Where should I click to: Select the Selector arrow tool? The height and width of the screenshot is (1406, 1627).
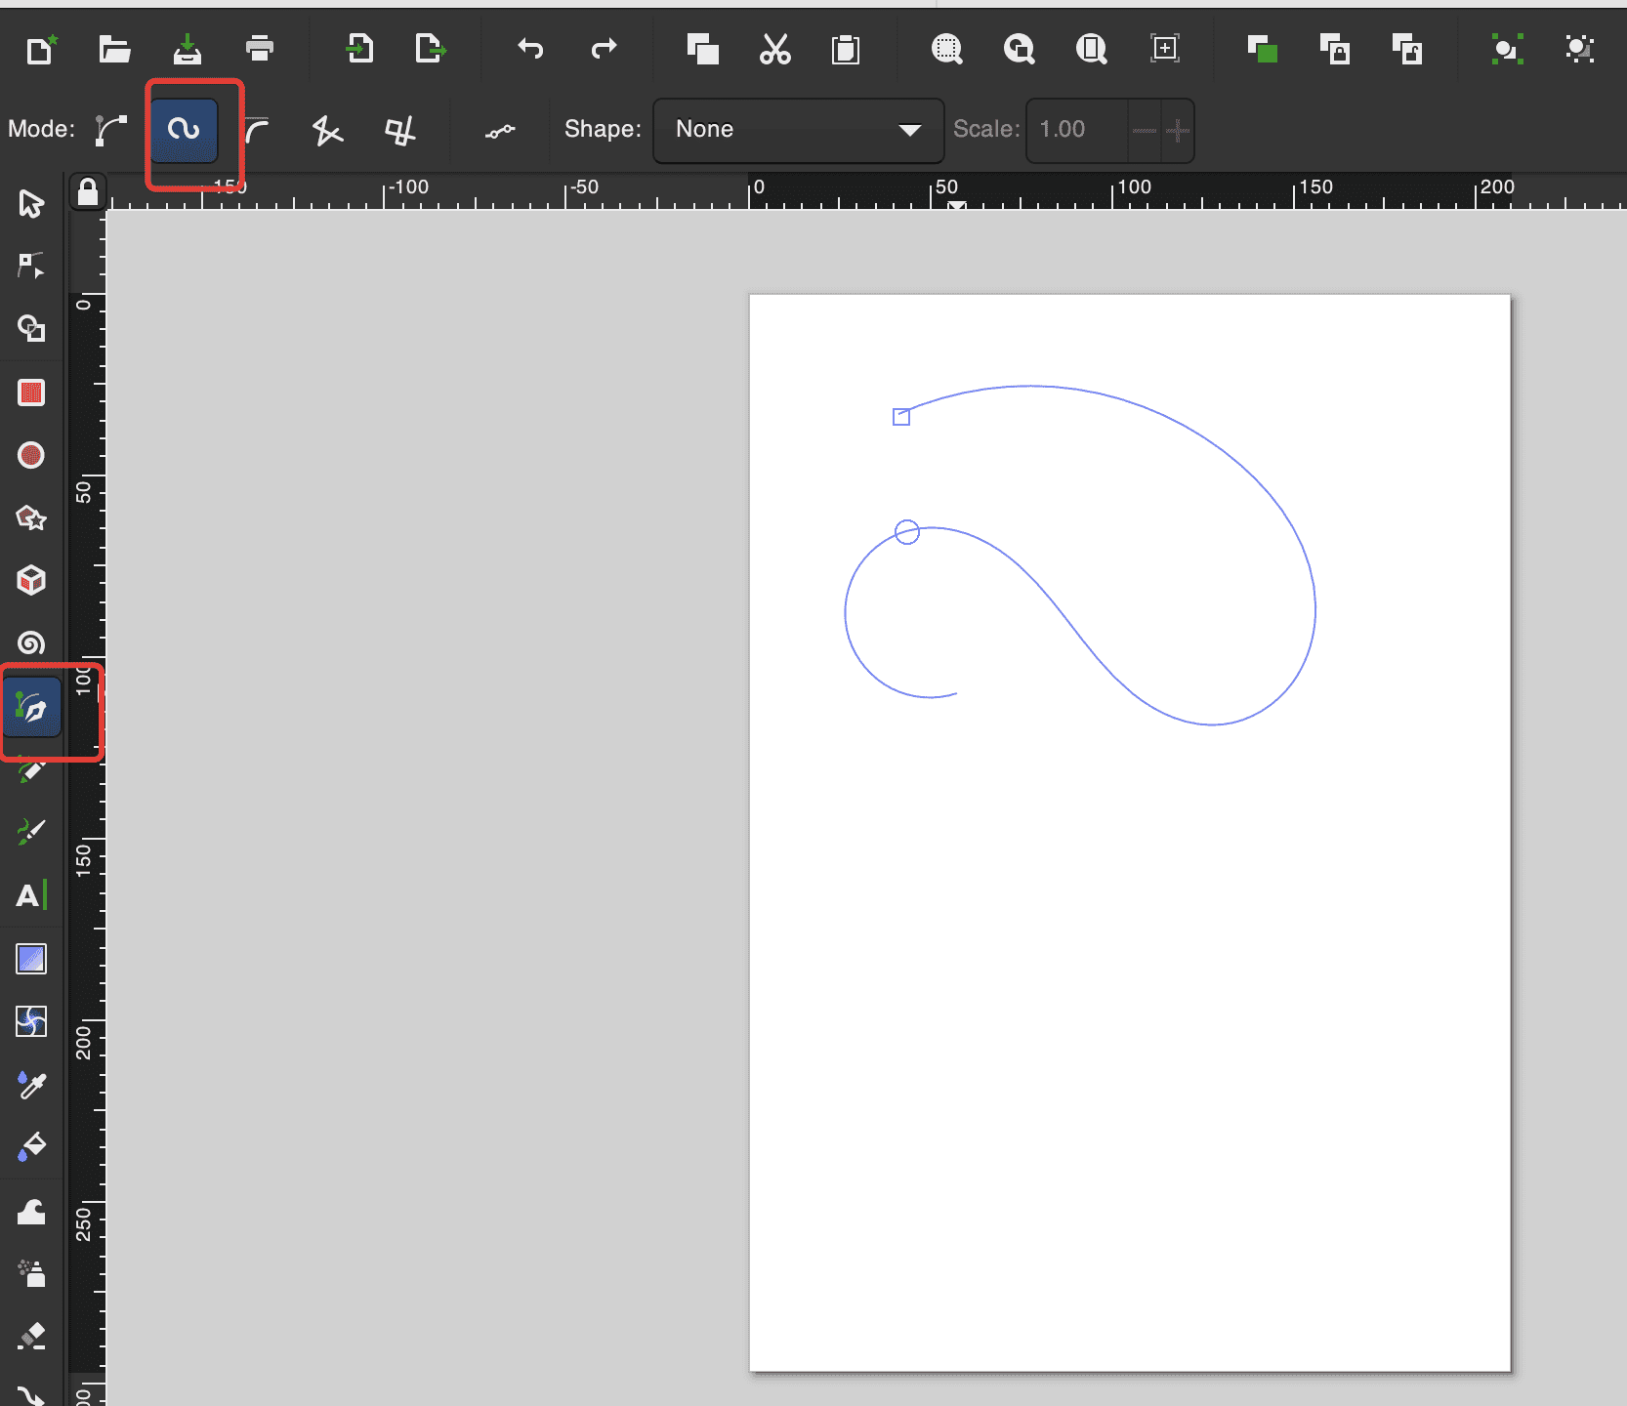31,203
